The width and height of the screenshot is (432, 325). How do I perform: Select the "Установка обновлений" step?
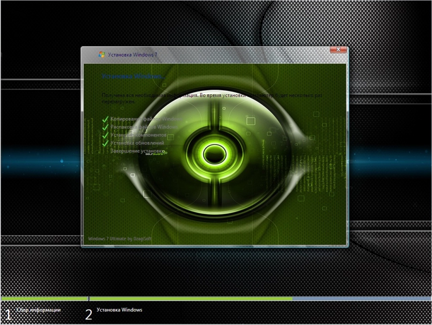pos(137,143)
